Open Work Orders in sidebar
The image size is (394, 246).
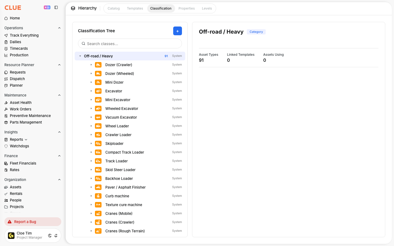coord(21,109)
